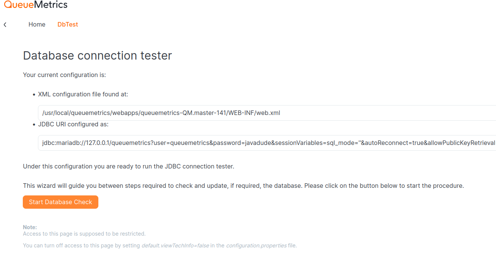Click the 'Your current configuration is' text

(x=64, y=75)
